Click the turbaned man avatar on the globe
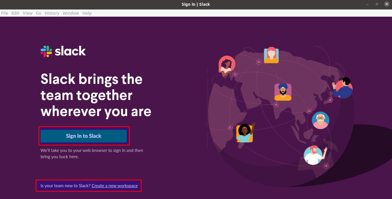 [283, 92]
